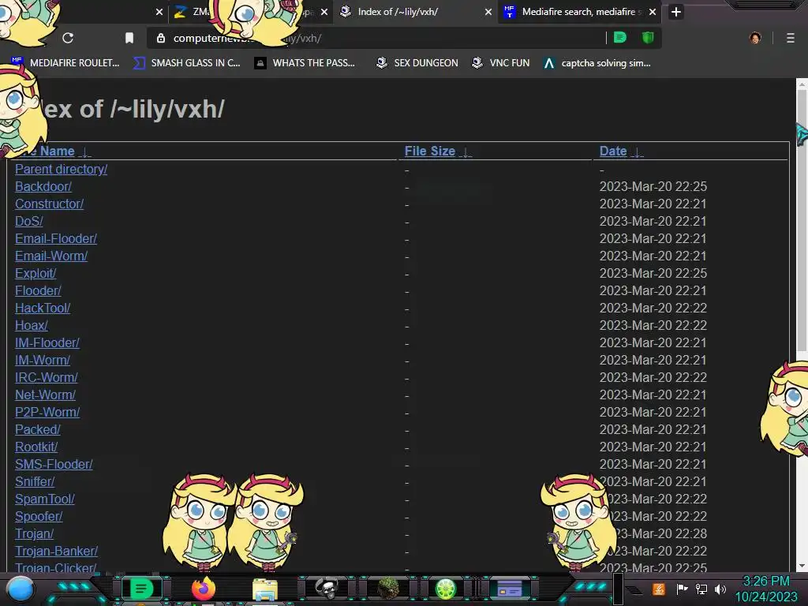This screenshot has height=606, width=808.
Task: Click the sort arrow next to Date
Action: pyautogui.click(x=637, y=152)
